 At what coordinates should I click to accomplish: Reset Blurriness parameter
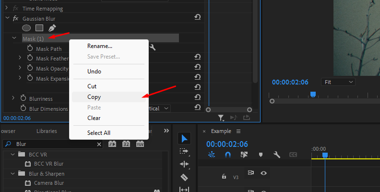pyautogui.click(x=198, y=97)
